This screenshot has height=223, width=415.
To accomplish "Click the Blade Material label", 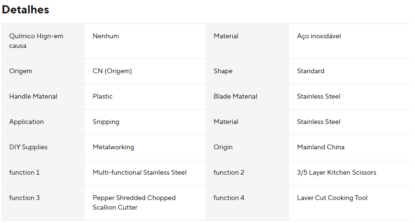I will pyautogui.click(x=235, y=96).
